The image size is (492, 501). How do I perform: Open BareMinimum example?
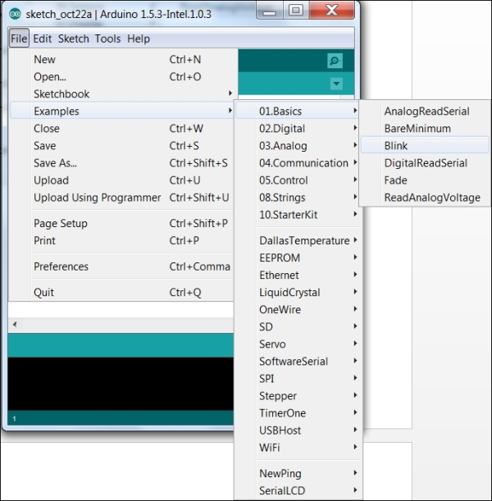425,129
